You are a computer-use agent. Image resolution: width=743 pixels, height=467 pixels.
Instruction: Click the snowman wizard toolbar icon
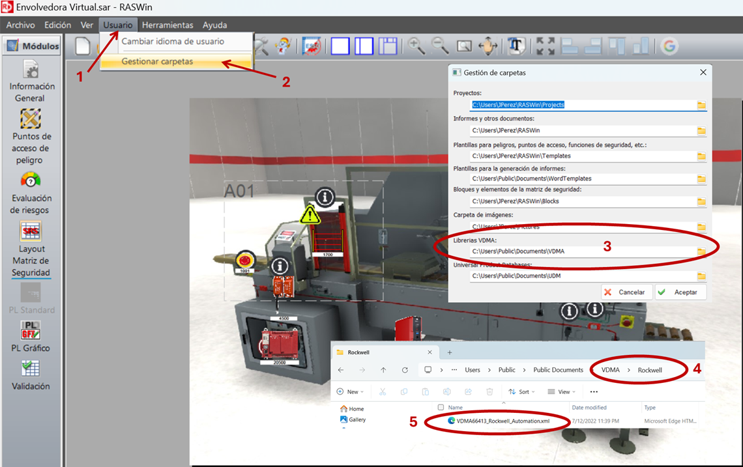tap(283, 46)
